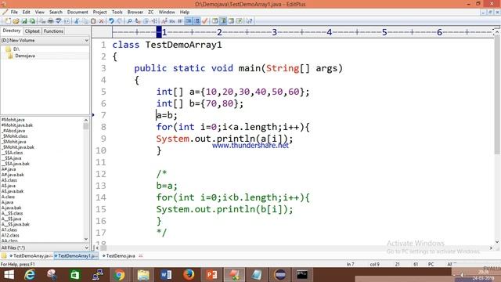This screenshot has width=501, height=282.
Task: Click the Redo arrow icon
Action: click(120, 21)
